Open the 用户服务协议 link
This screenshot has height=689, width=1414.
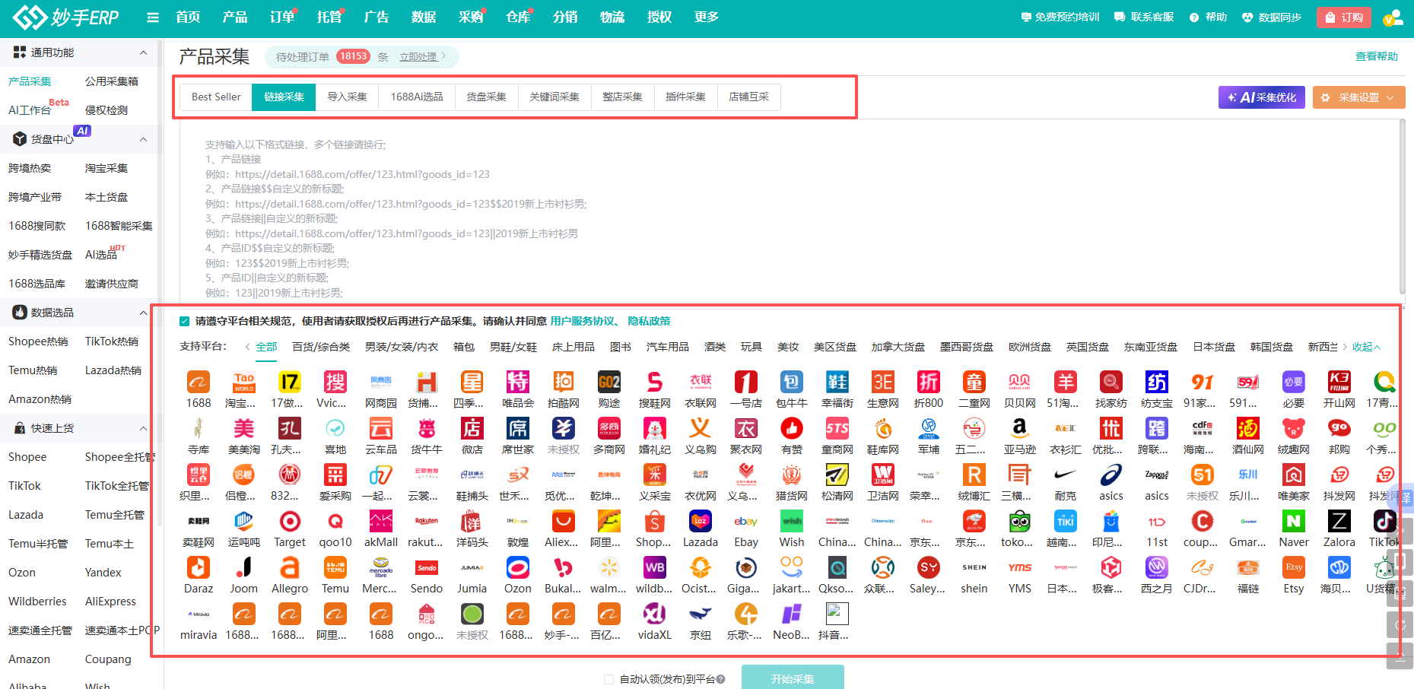582,321
